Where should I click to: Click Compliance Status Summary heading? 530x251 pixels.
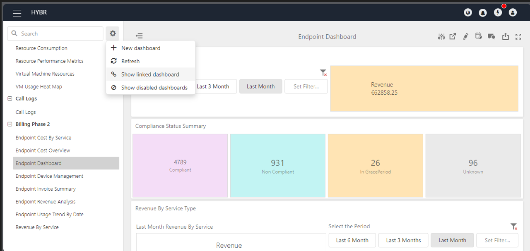coord(171,126)
